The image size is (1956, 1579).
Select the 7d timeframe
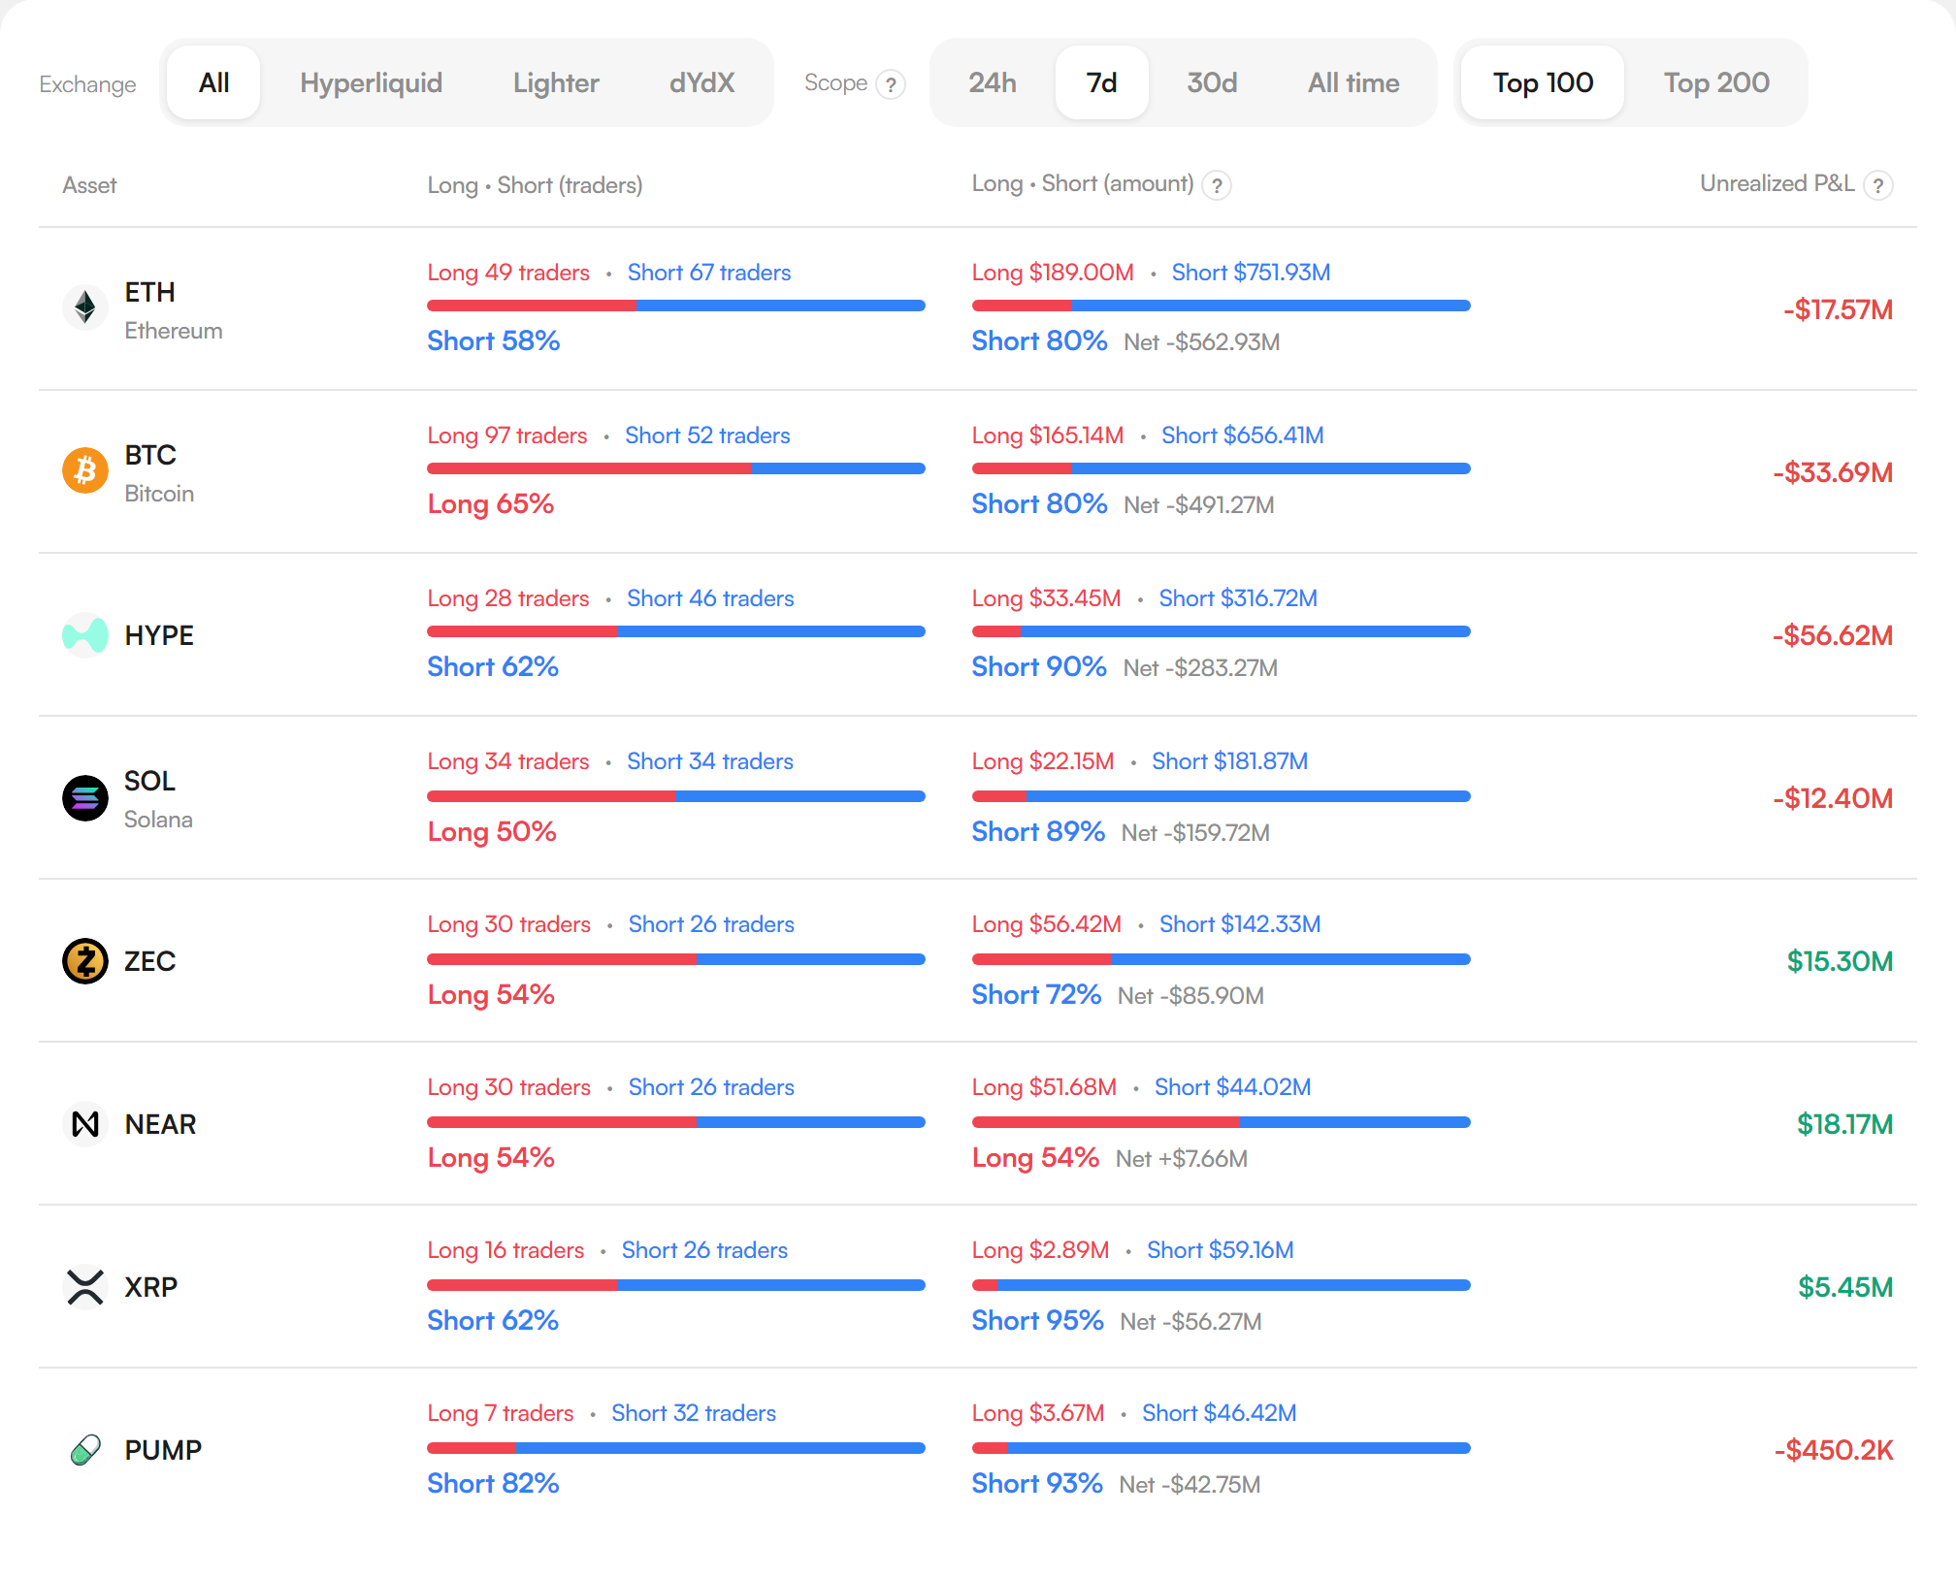1101,82
